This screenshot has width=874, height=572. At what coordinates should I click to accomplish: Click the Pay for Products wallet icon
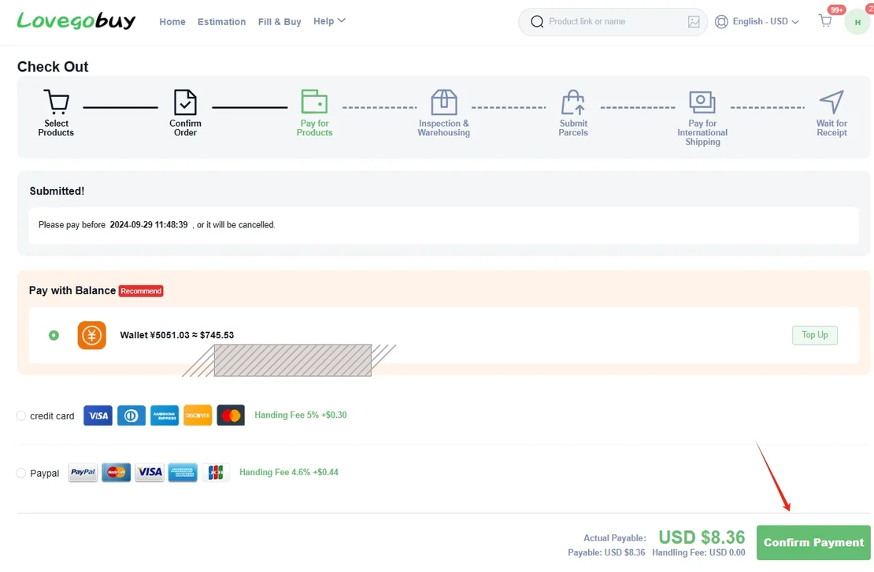coord(314,101)
